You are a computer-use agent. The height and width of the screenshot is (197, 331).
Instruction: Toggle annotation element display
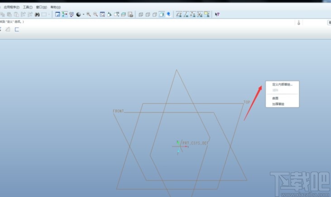pyautogui.click(x=207, y=14)
